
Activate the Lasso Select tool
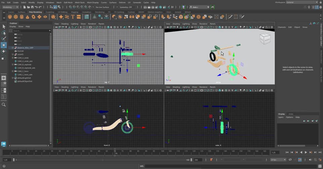pyautogui.click(x=4, y=33)
